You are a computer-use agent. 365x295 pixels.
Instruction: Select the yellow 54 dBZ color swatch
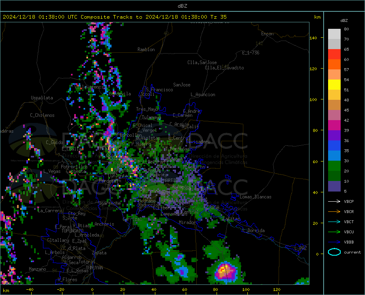(x=334, y=85)
